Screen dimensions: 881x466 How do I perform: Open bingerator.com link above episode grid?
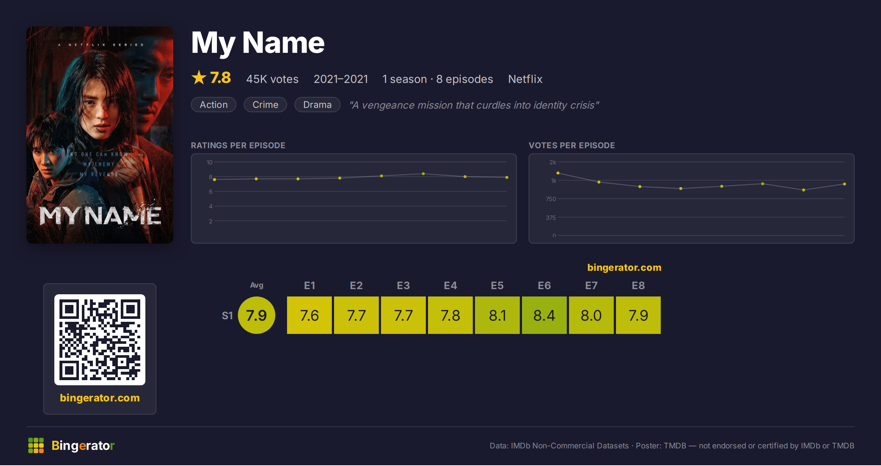point(624,267)
